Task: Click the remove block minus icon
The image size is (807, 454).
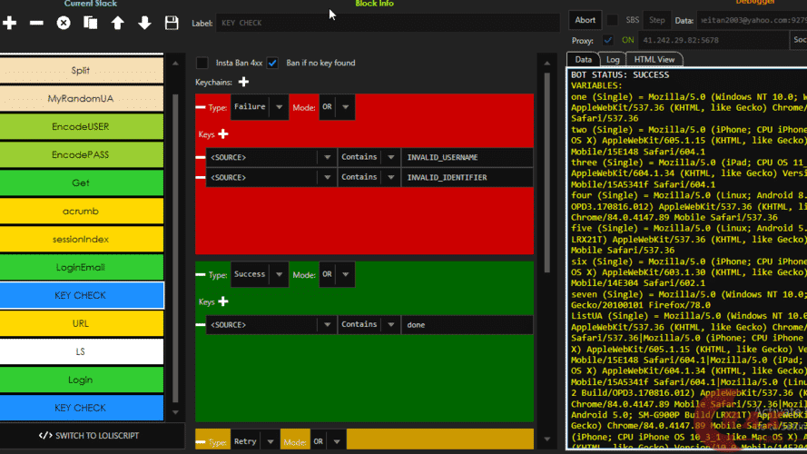Action: coord(36,23)
